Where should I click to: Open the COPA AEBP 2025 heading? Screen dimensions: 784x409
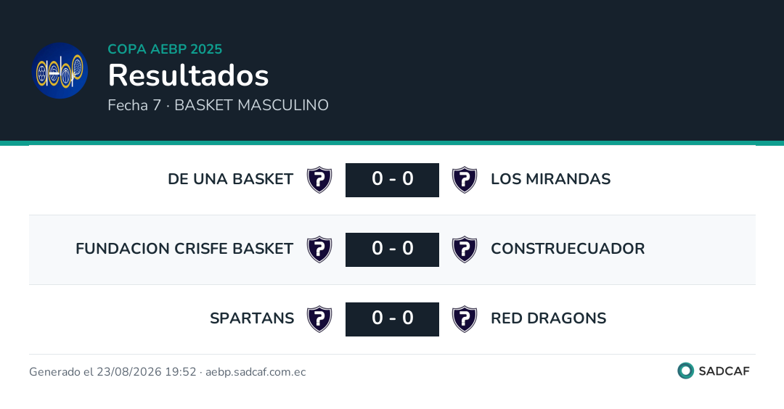tap(165, 49)
